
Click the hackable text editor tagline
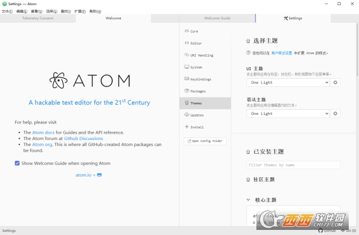(x=90, y=102)
